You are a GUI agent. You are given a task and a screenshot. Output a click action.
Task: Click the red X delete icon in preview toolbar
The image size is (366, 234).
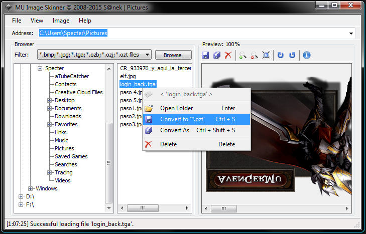point(228,55)
